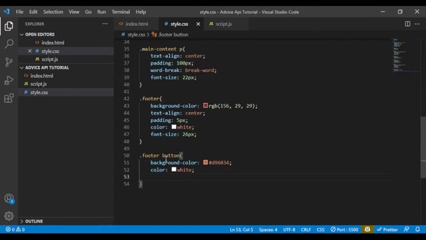Click the .main-content p selector text

(x=162, y=49)
